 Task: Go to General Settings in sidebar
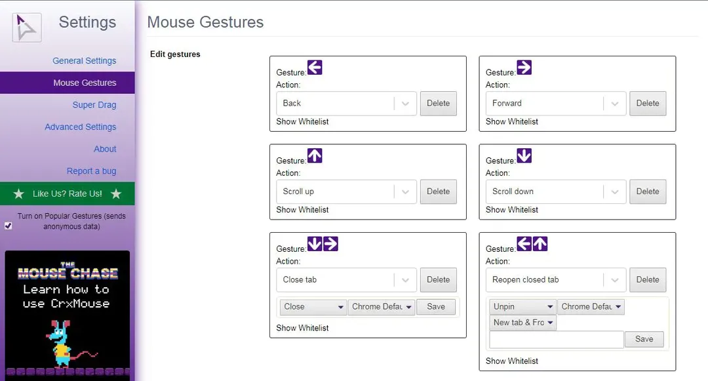[x=84, y=60]
